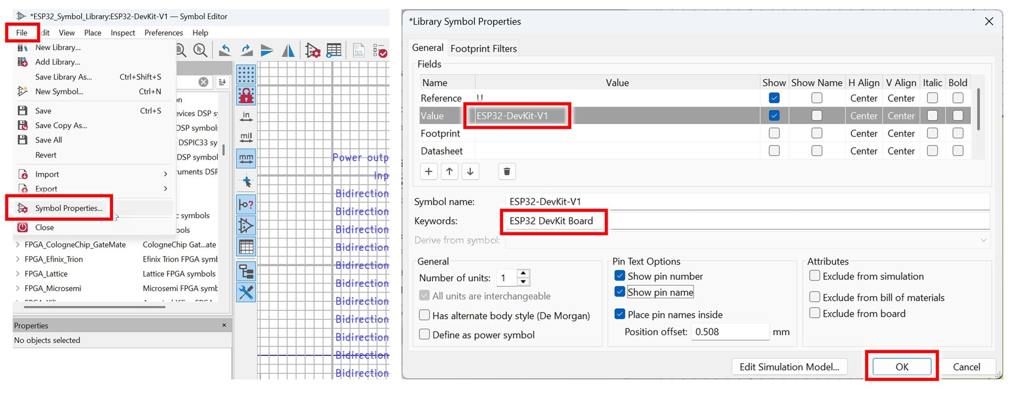
Task: Click the OK button
Action: point(901,367)
